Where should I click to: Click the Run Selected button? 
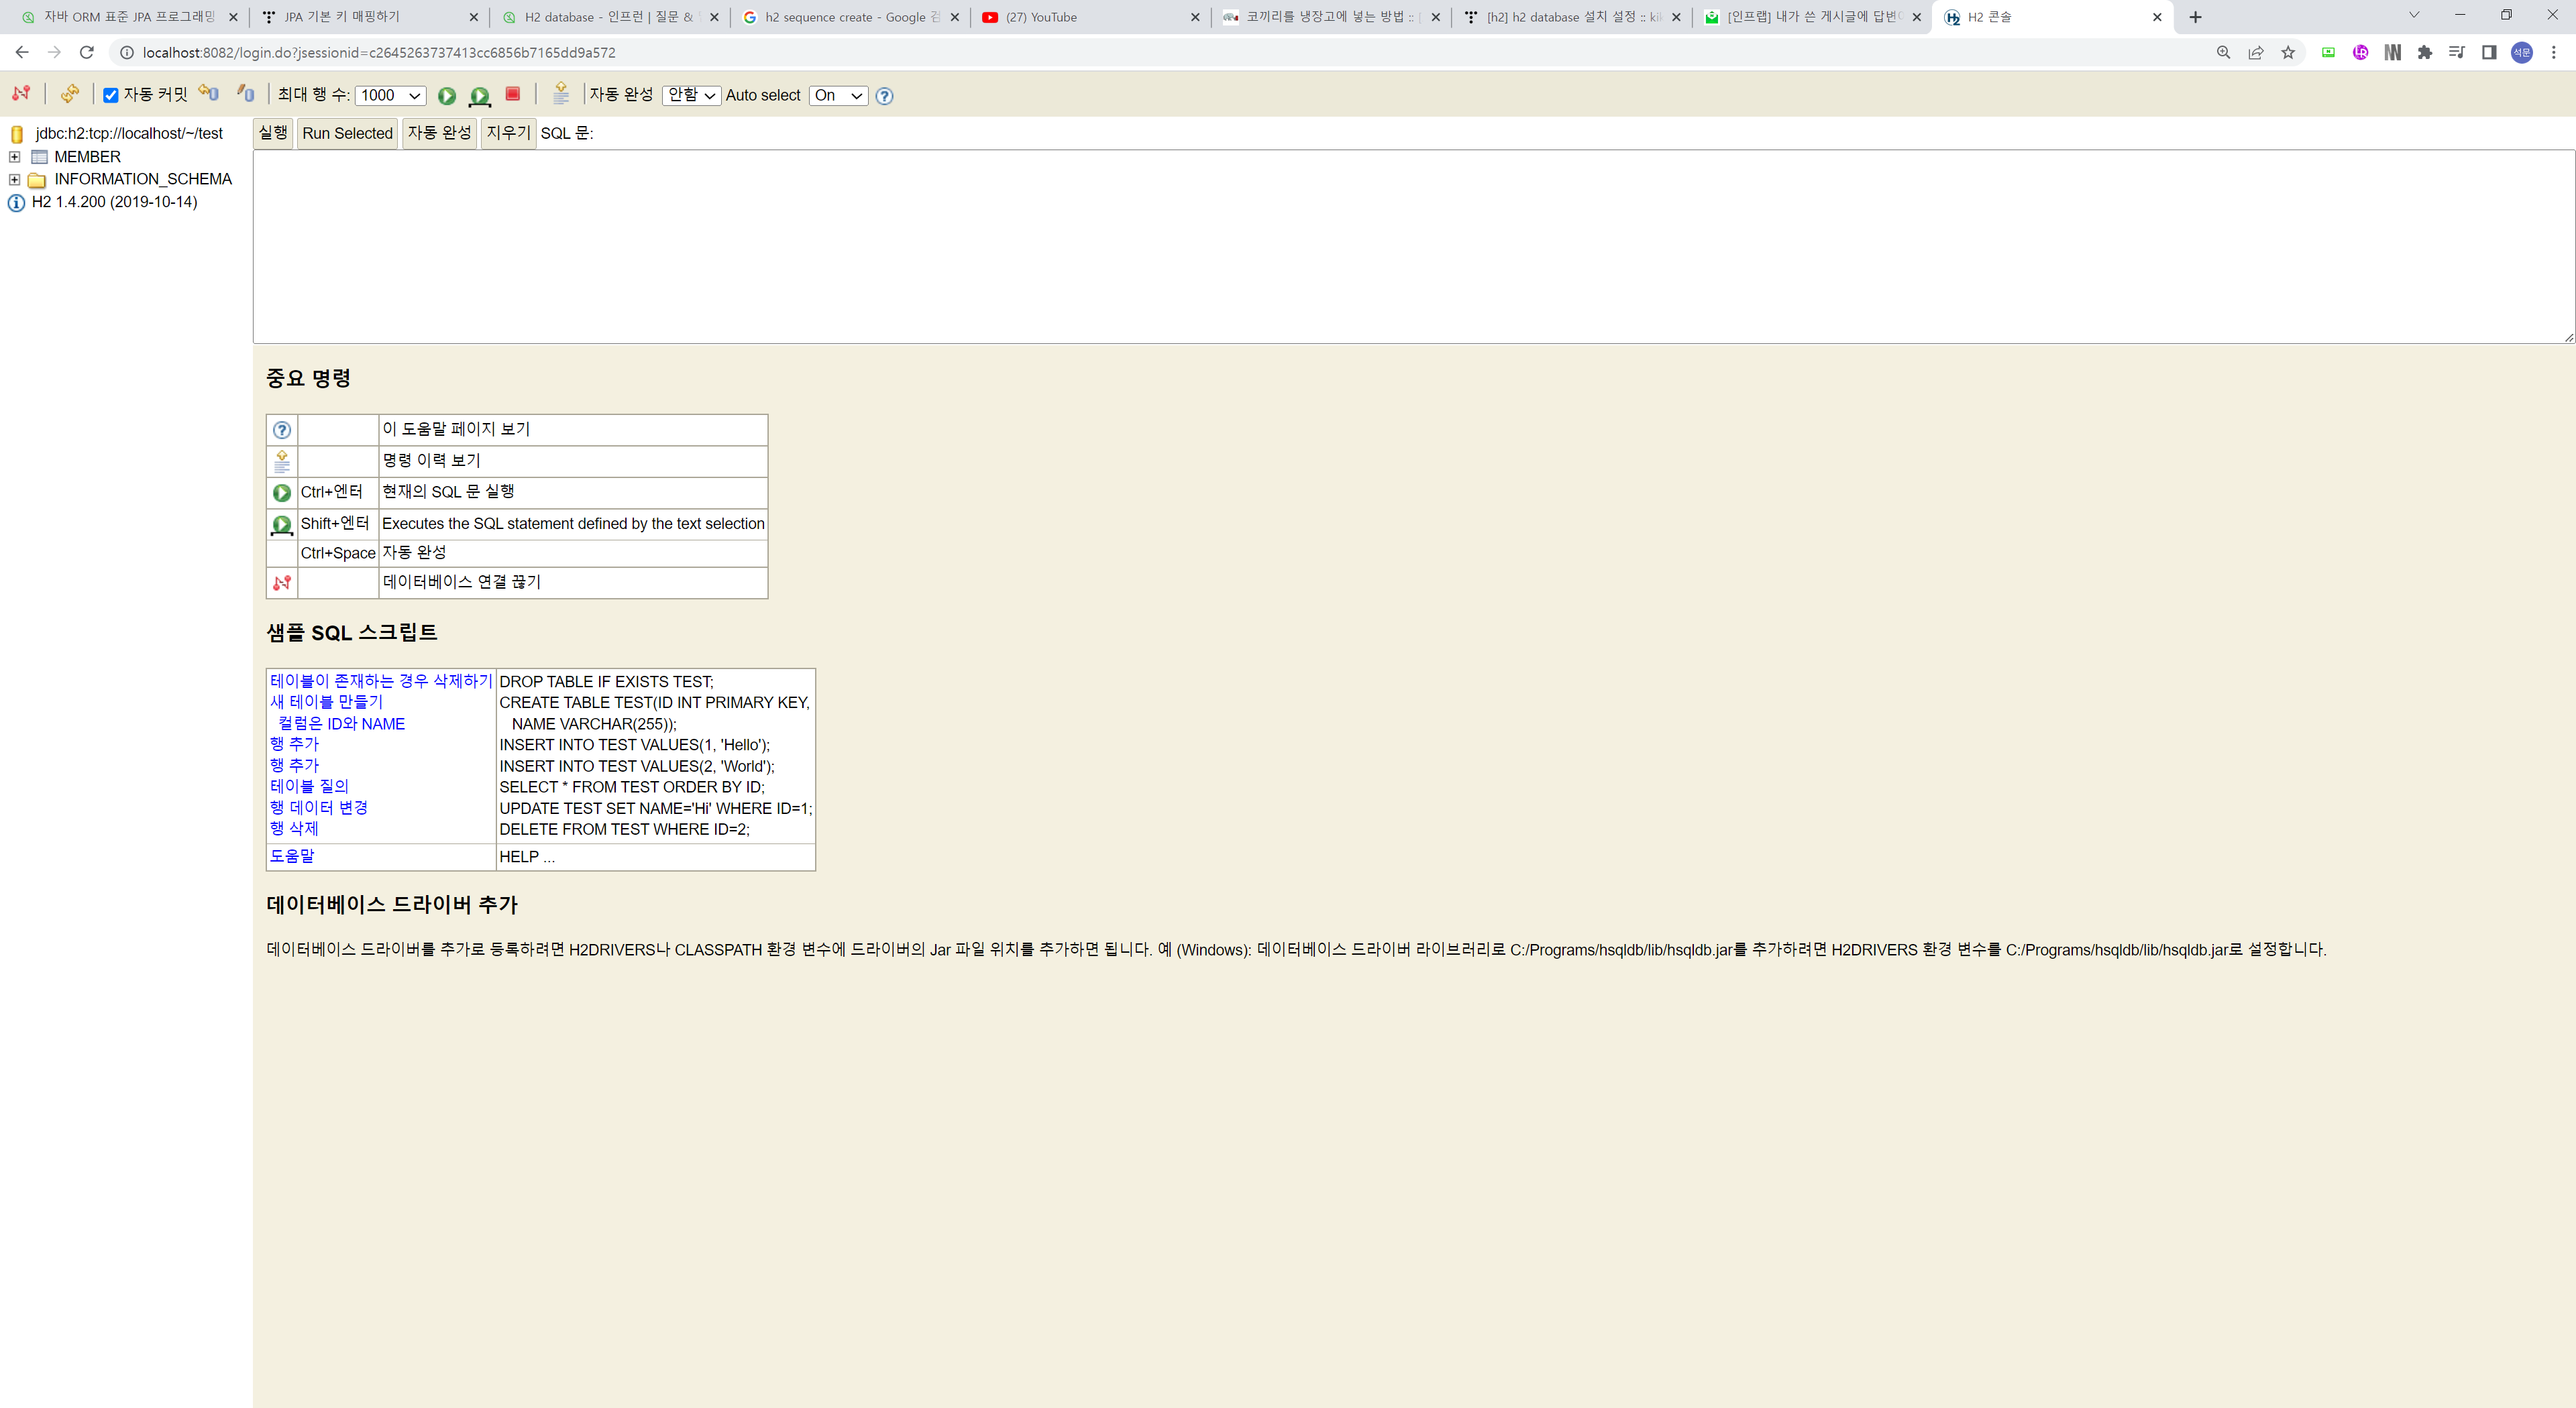tap(347, 133)
